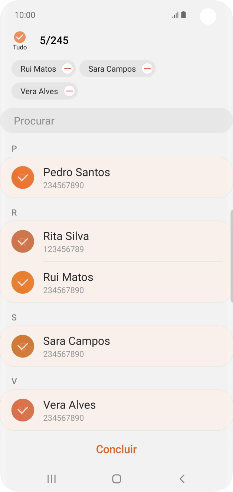Deselect the Vera Alves contact checkbox
This screenshot has width=233, height=492.
click(23, 410)
